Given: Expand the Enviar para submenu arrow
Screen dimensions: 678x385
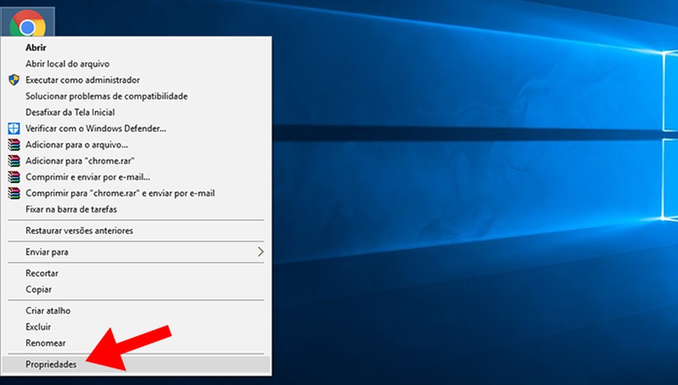Looking at the screenshot, I should point(260,252).
